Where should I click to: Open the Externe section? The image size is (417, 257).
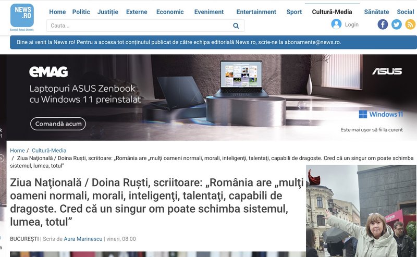coord(137,12)
